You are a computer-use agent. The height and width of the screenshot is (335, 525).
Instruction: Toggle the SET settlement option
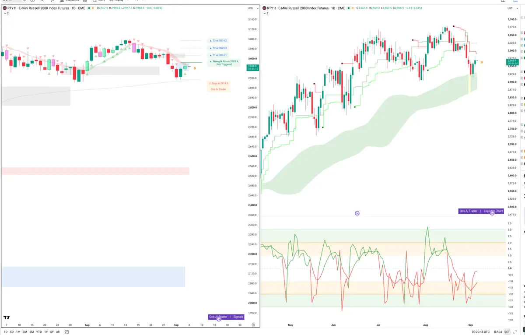pos(507,332)
